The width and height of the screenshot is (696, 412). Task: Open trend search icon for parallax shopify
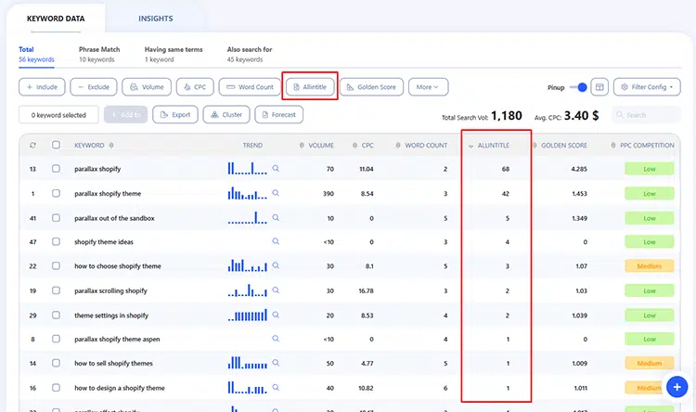[276, 169]
